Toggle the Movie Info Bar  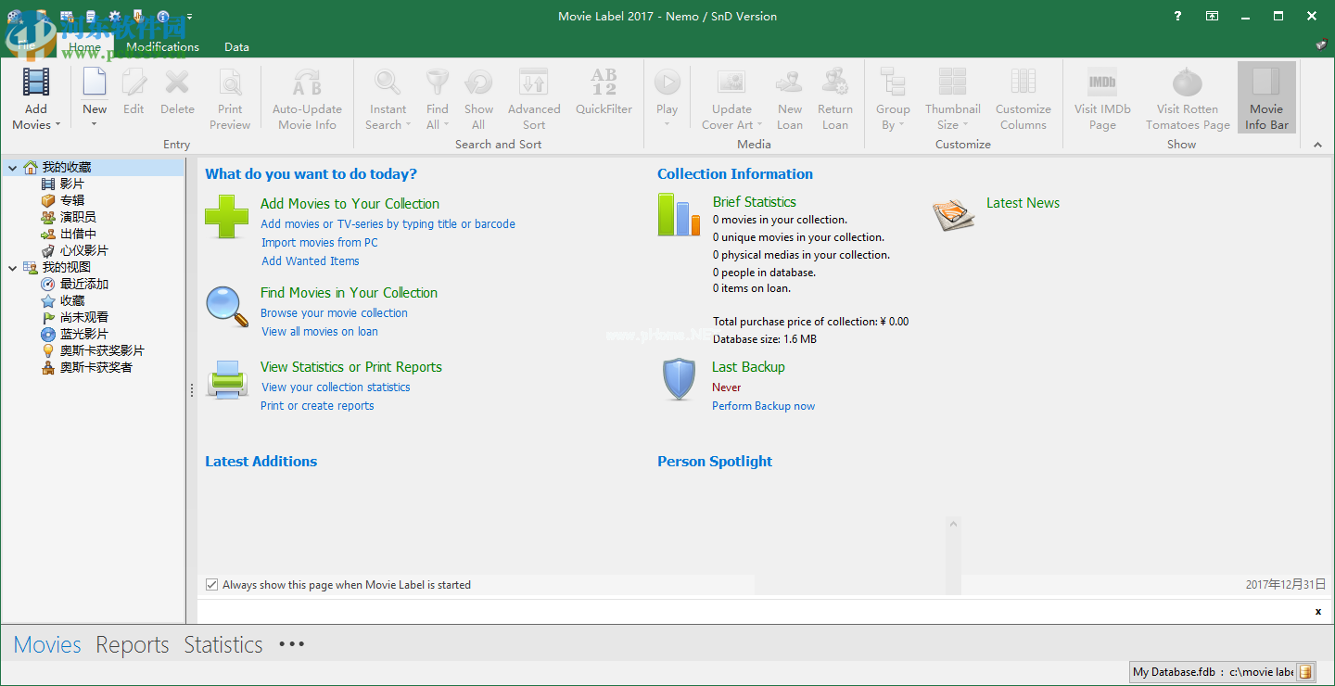point(1266,97)
